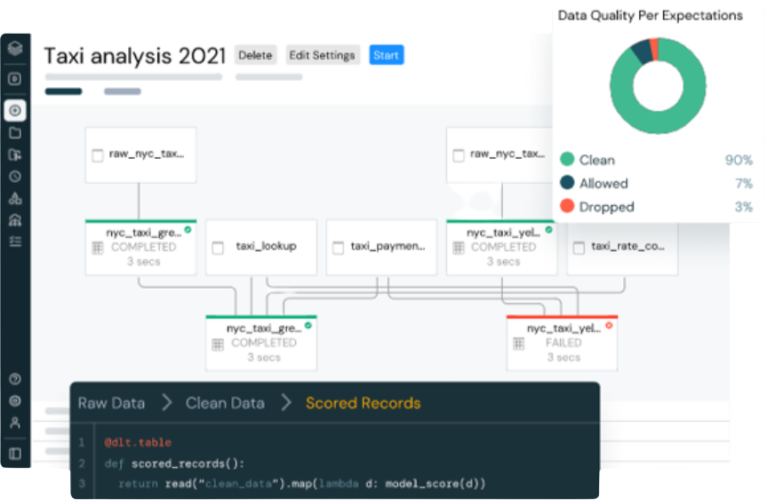Select the taxi_paymen... node label

coord(387,246)
